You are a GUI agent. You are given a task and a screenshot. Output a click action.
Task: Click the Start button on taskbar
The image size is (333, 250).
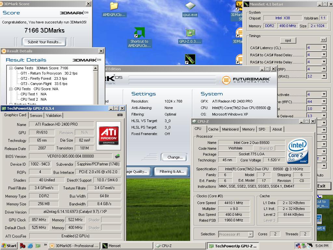point(9,246)
